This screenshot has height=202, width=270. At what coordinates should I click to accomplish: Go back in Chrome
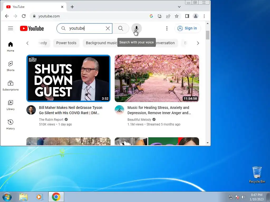point(7,16)
